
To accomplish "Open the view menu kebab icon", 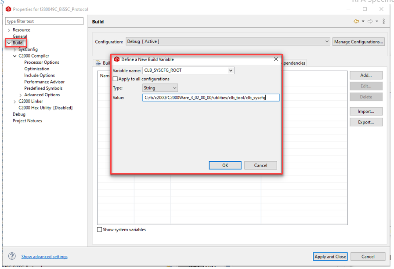I will [383, 22].
